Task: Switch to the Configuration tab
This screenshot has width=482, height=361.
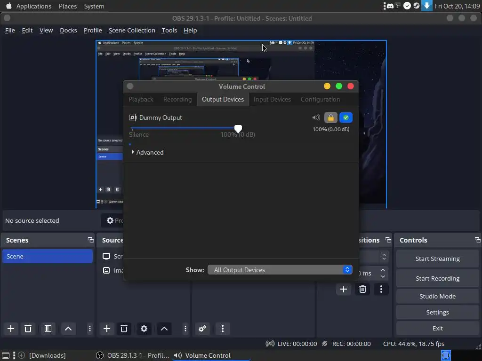Action: 320,100
